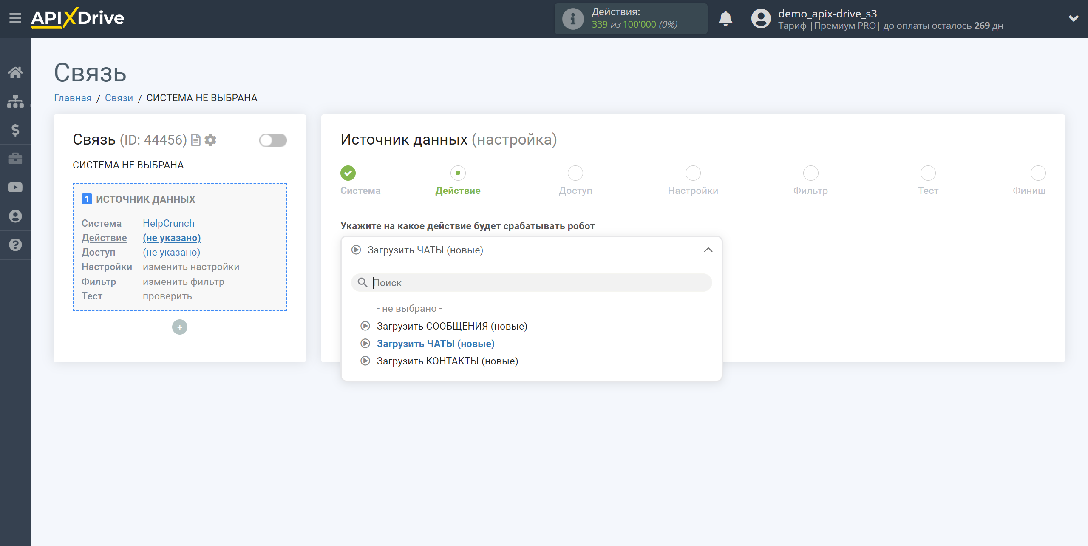
Task: Open the Связи breadcrumb link
Action: [119, 98]
